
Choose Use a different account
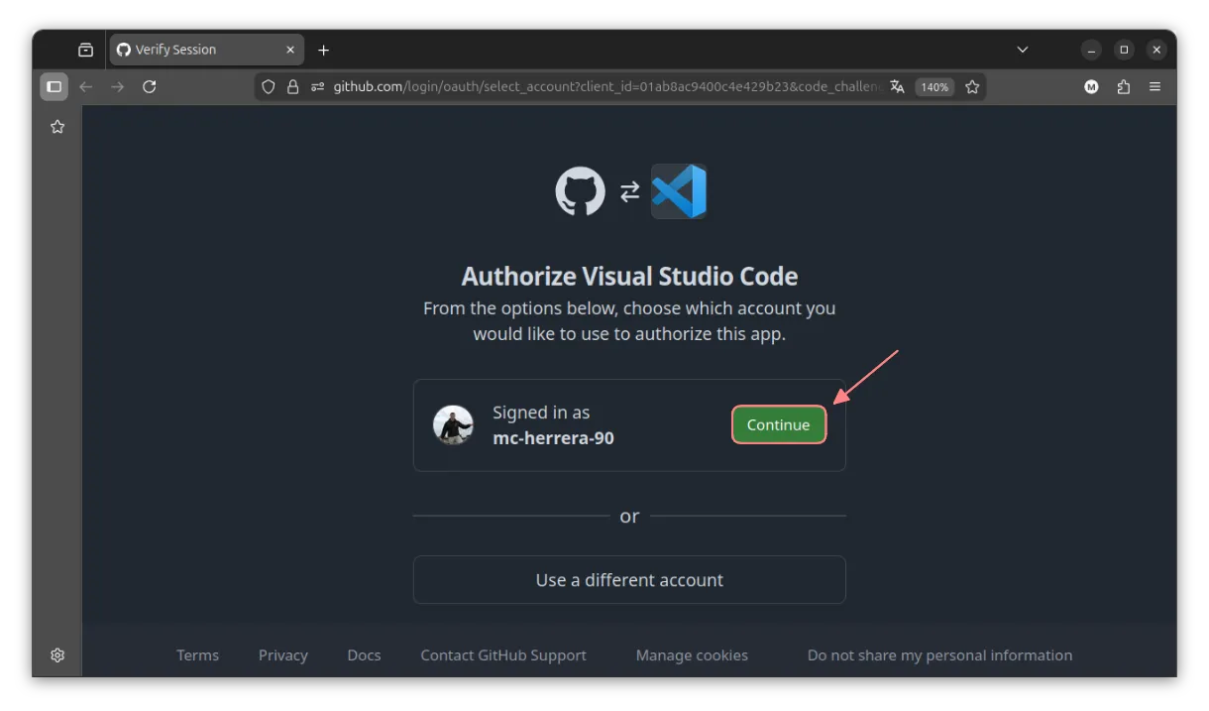629,580
